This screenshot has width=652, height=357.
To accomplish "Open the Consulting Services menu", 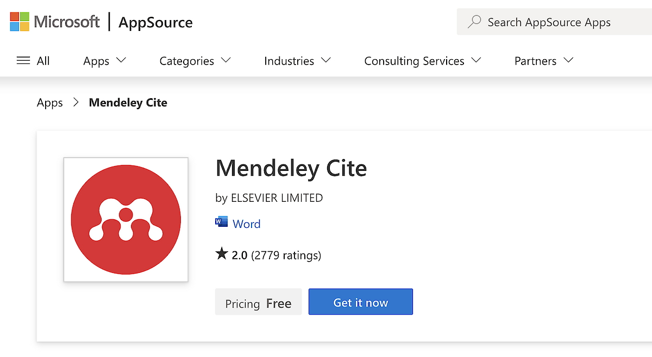I will point(422,61).
